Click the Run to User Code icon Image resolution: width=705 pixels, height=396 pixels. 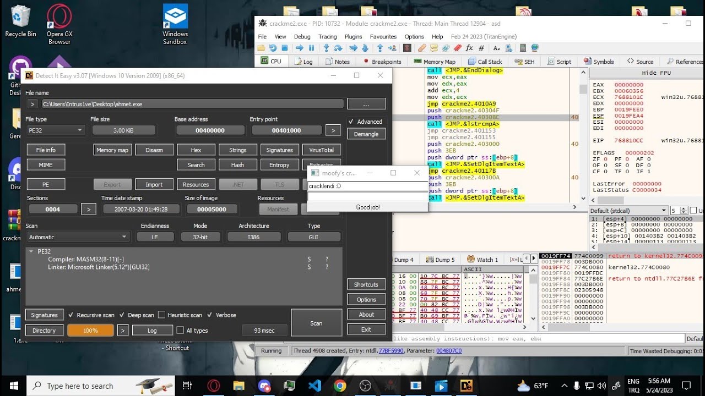point(393,48)
